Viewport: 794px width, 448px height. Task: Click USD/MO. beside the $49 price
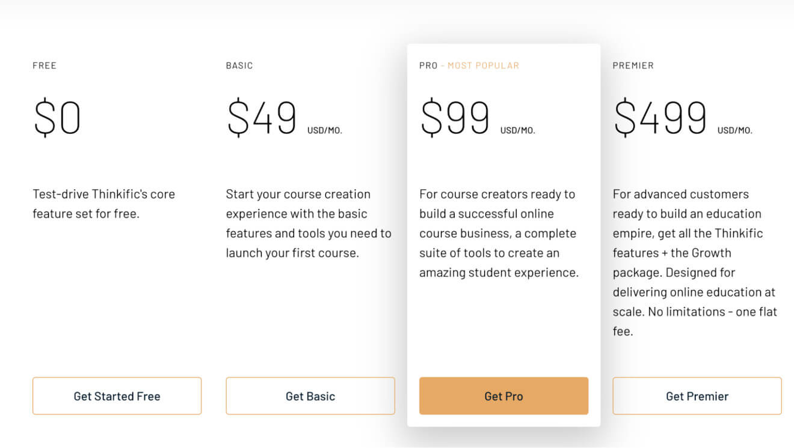(325, 130)
